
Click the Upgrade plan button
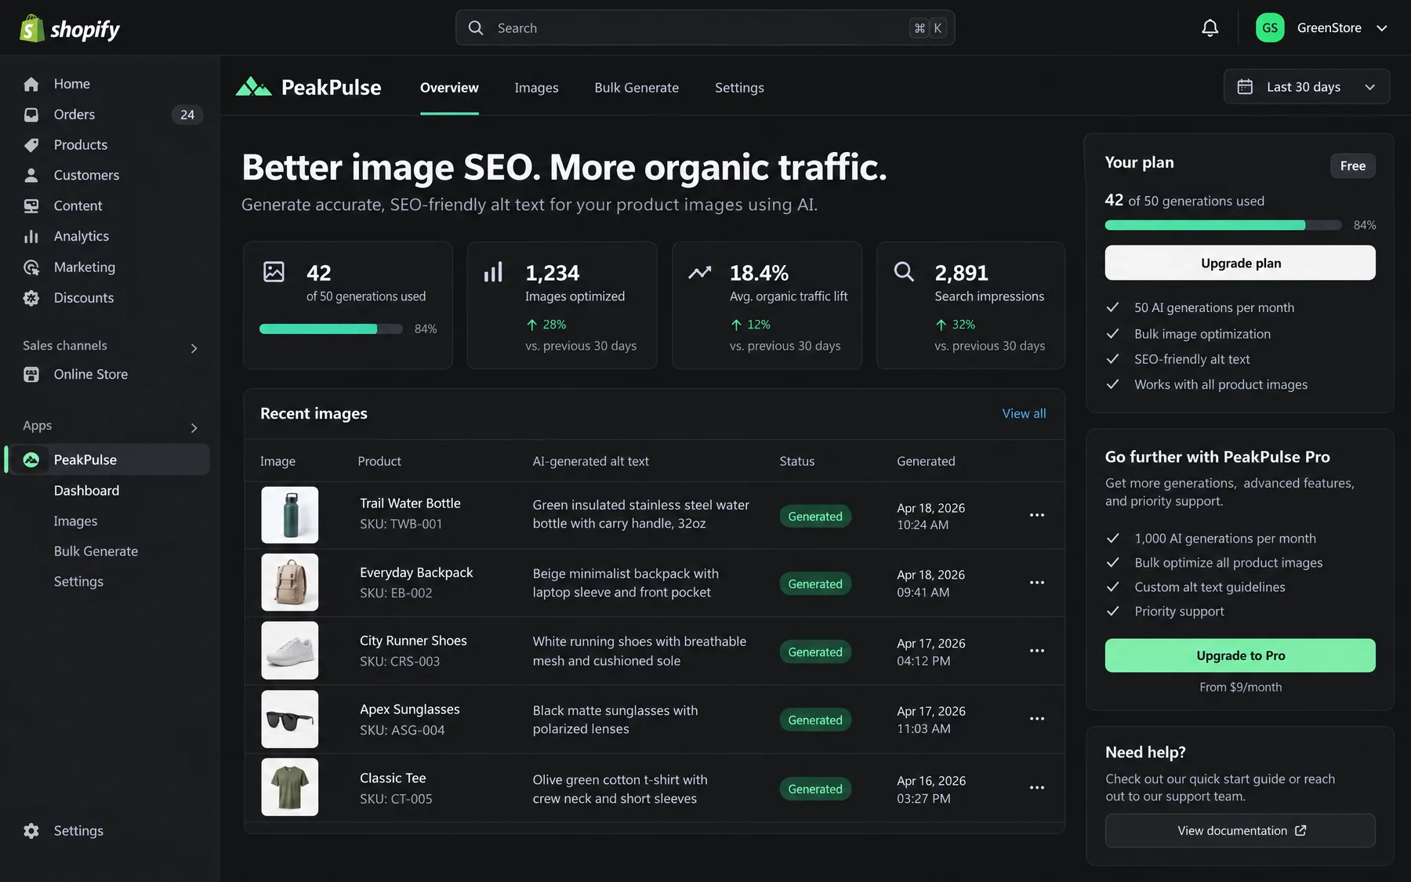(1240, 263)
